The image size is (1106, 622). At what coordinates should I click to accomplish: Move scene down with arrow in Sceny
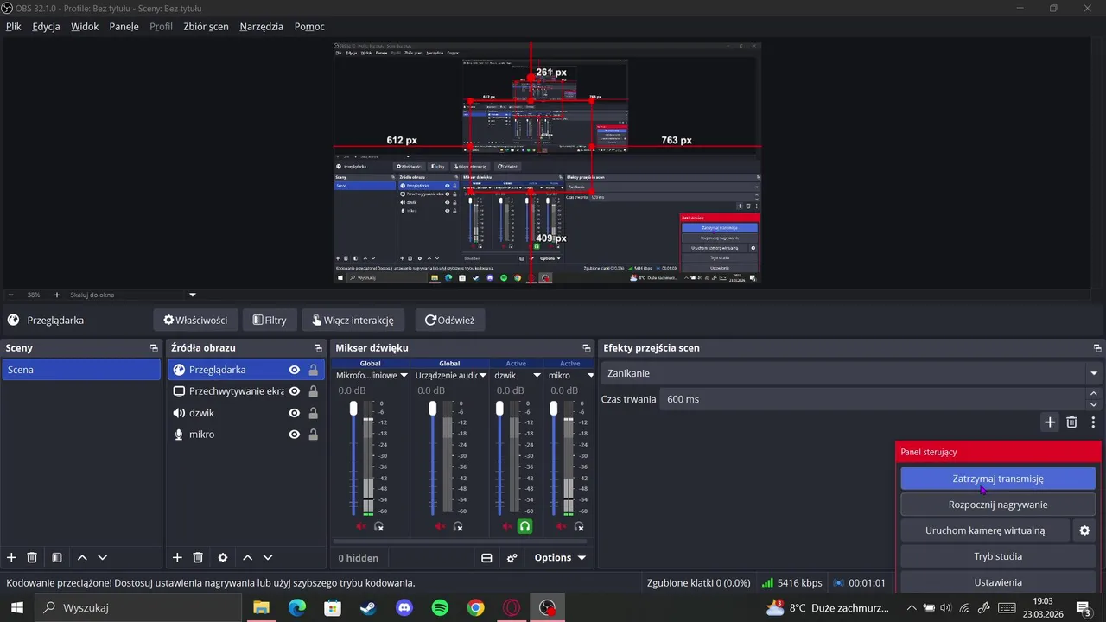point(102,558)
